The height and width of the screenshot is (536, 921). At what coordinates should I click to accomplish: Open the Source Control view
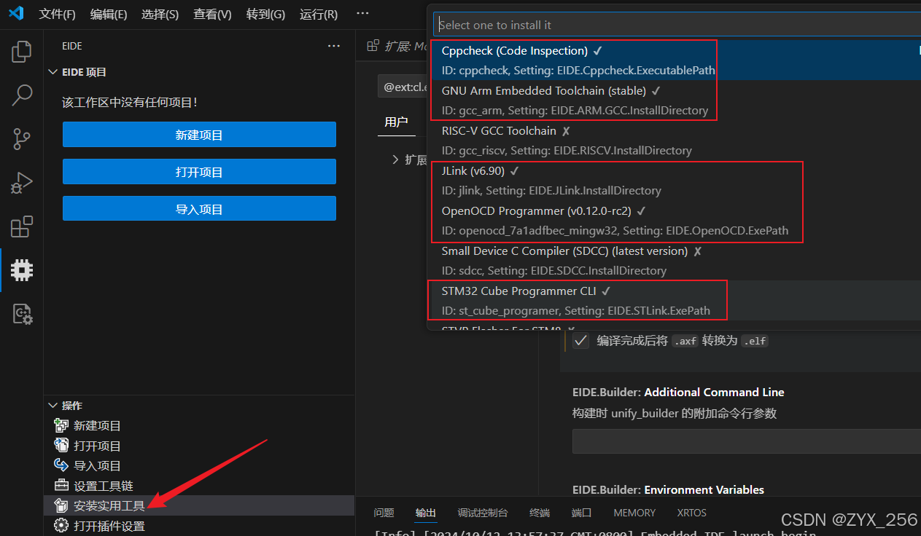coord(22,139)
